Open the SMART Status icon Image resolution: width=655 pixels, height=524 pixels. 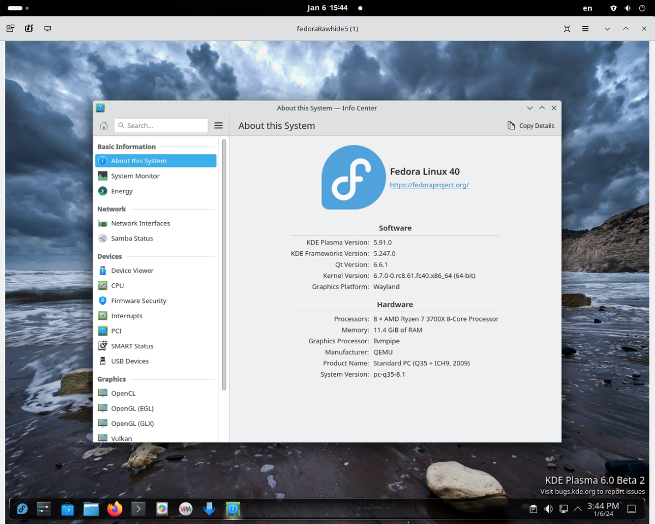point(103,346)
